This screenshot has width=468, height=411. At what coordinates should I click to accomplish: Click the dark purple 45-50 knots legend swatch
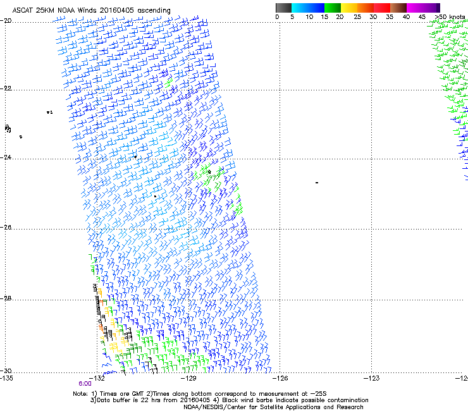pyautogui.click(x=431, y=8)
